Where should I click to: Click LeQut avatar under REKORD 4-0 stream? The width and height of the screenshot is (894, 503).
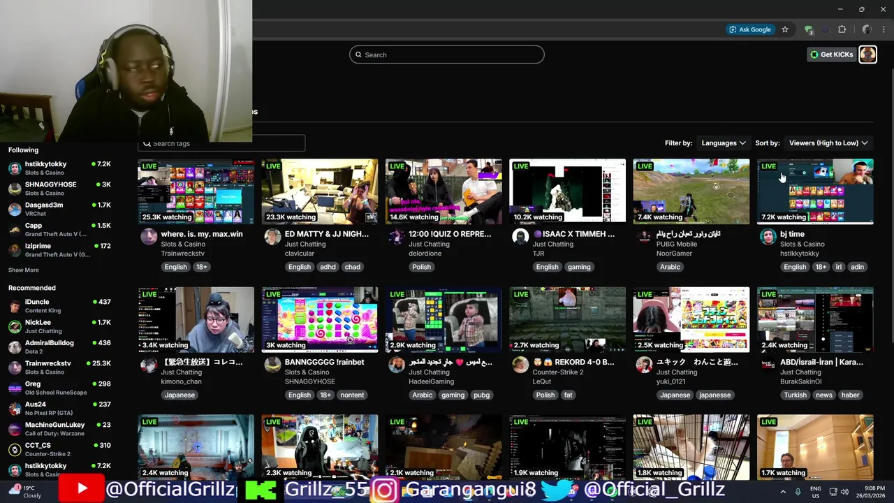(x=520, y=365)
